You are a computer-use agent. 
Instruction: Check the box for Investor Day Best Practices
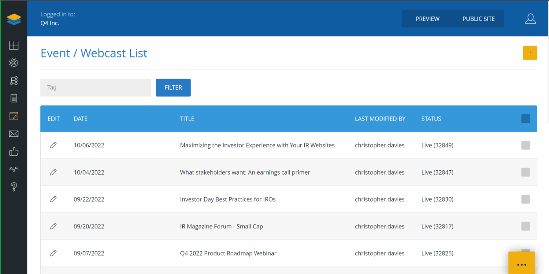coord(525,199)
